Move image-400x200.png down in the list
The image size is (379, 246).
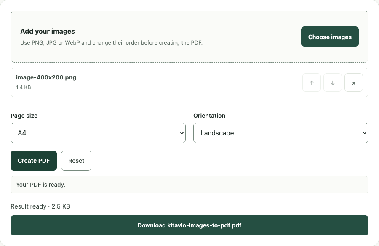coord(333,82)
